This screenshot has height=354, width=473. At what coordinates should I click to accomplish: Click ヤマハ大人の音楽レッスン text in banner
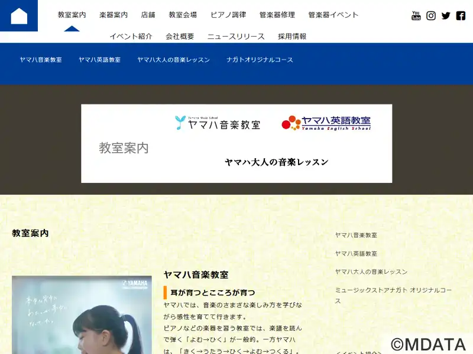[277, 162]
